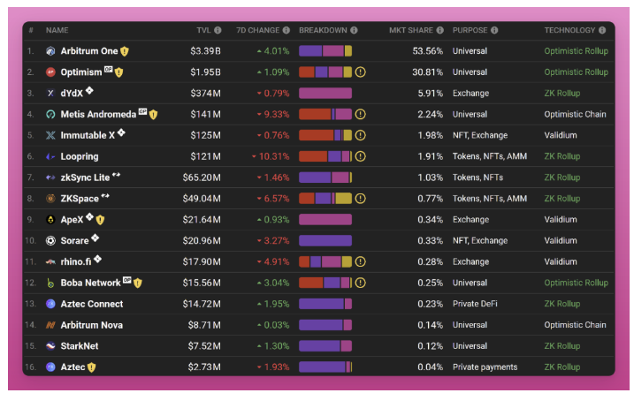
Task: Click the StarkNet logo icon
Action: pyautogui.click(x=50, y=345)
